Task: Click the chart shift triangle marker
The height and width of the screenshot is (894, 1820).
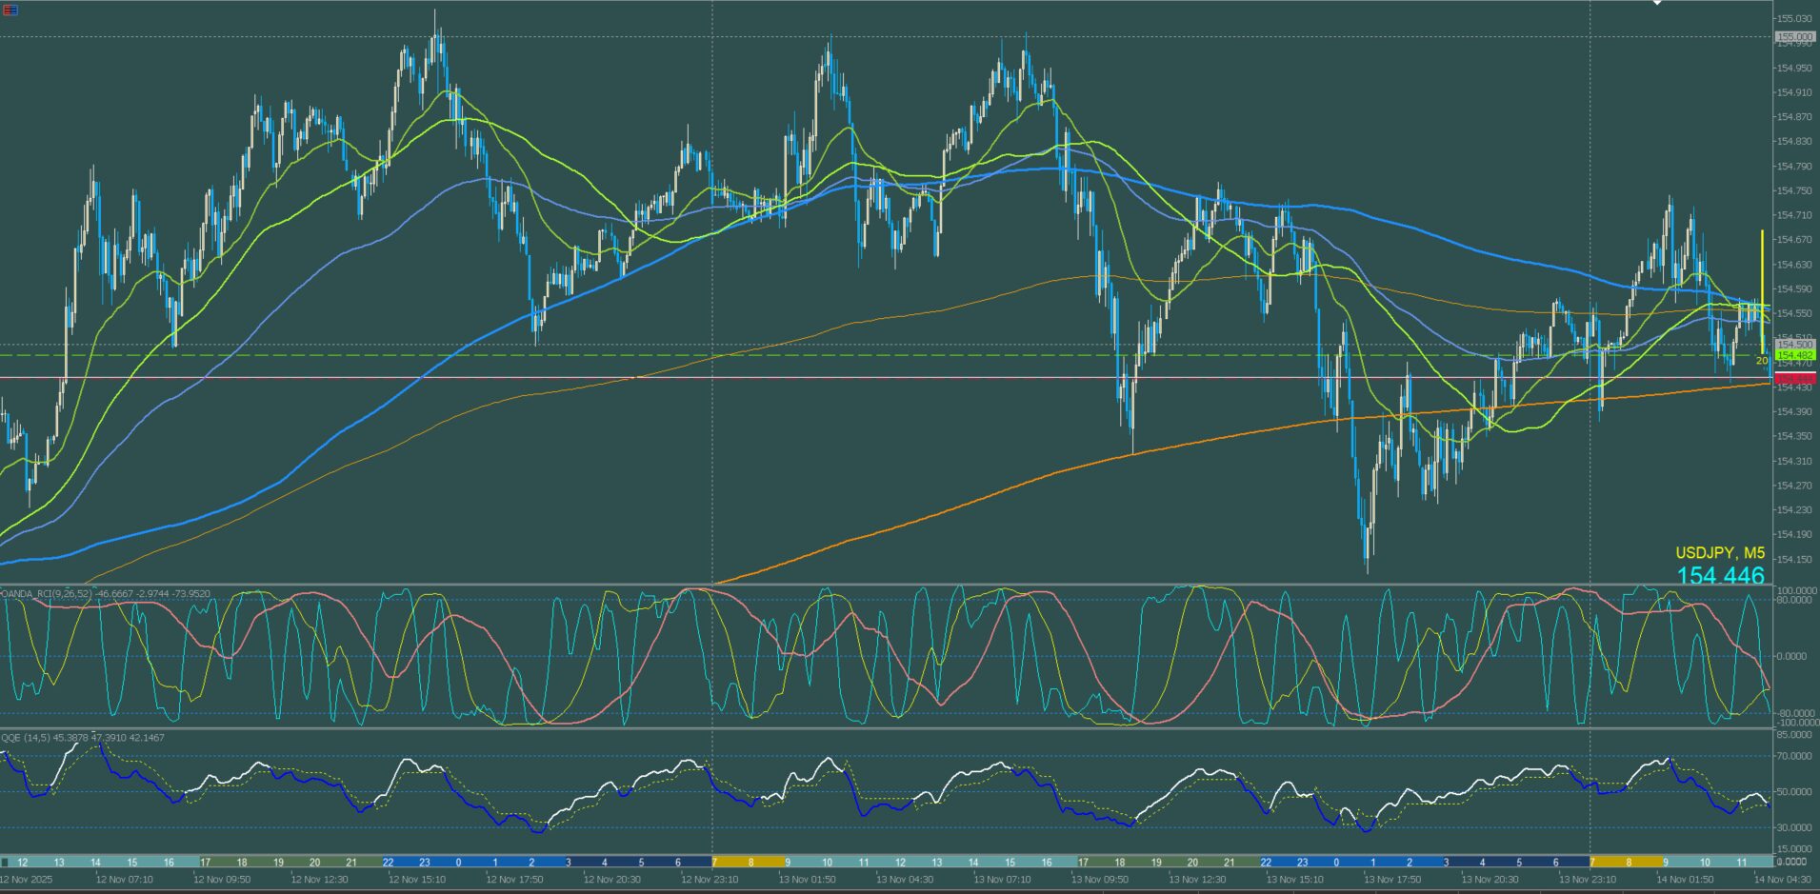Action: tap(1656, 3)
